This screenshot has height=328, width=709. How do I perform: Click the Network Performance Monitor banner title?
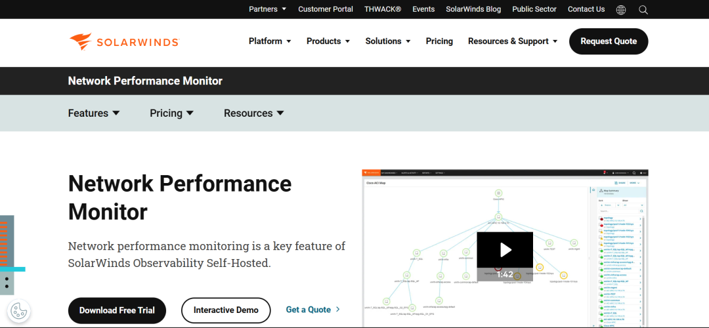tap(145, 81)
